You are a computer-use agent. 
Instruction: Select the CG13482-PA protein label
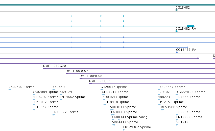(186, 50)
